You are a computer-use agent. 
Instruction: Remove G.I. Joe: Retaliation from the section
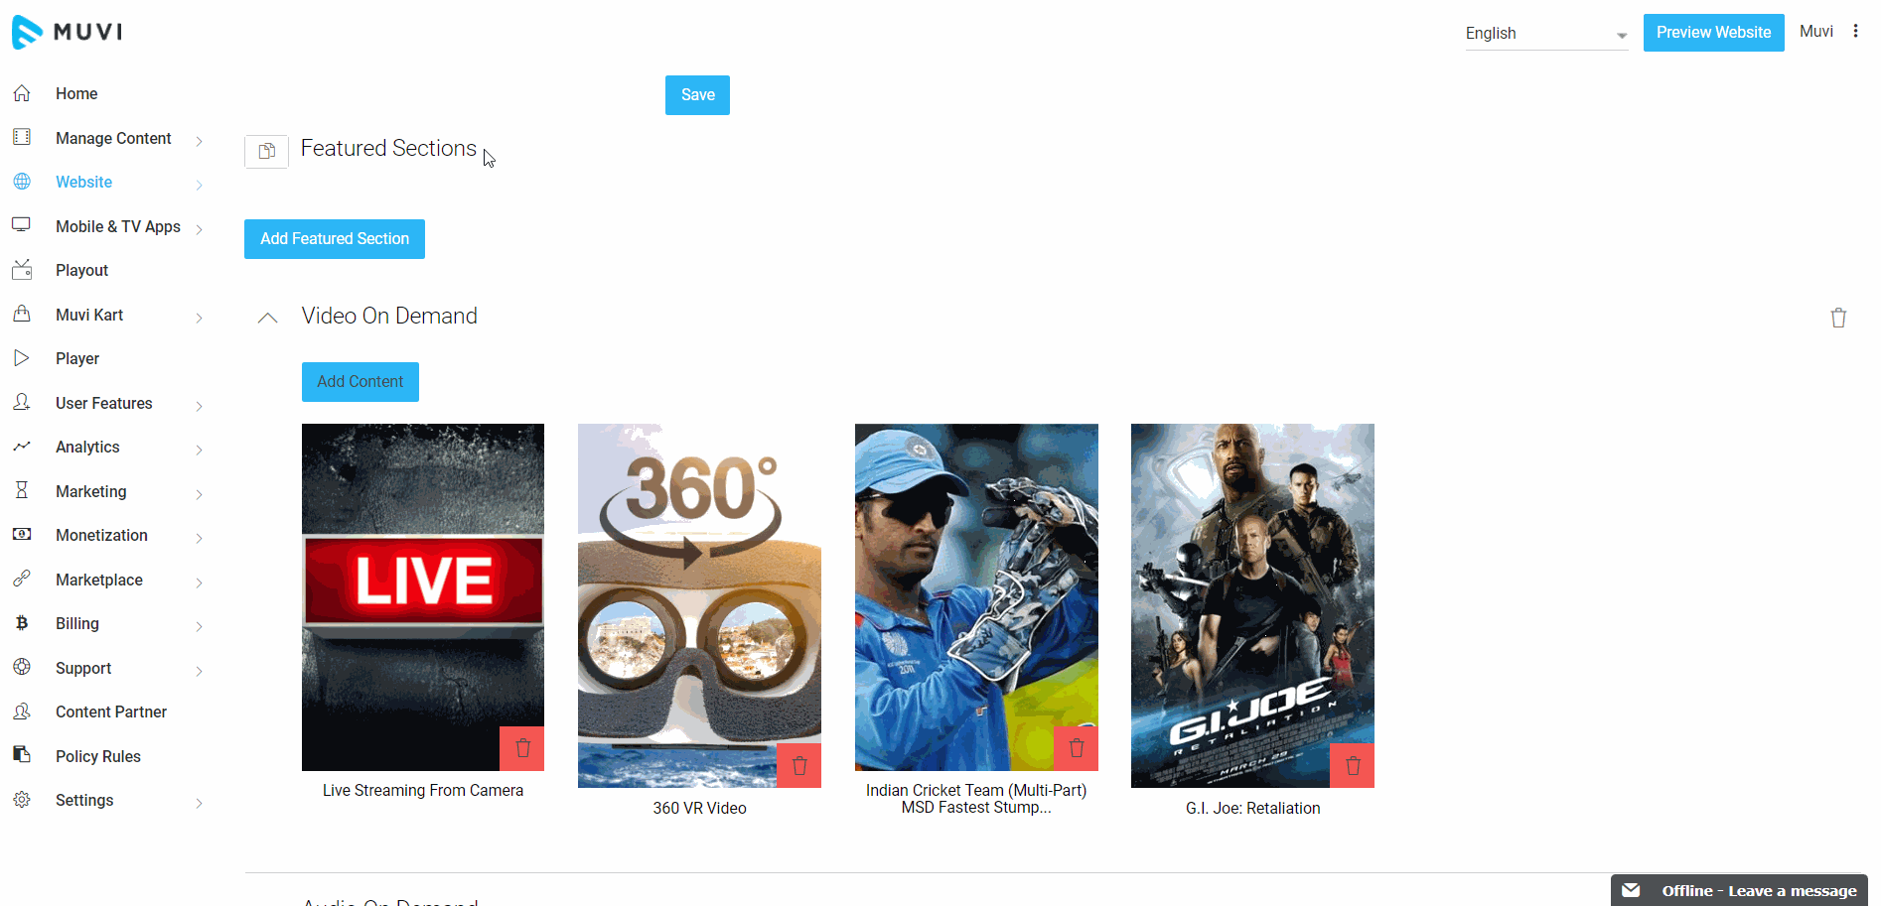click(x=1352, y=765)
